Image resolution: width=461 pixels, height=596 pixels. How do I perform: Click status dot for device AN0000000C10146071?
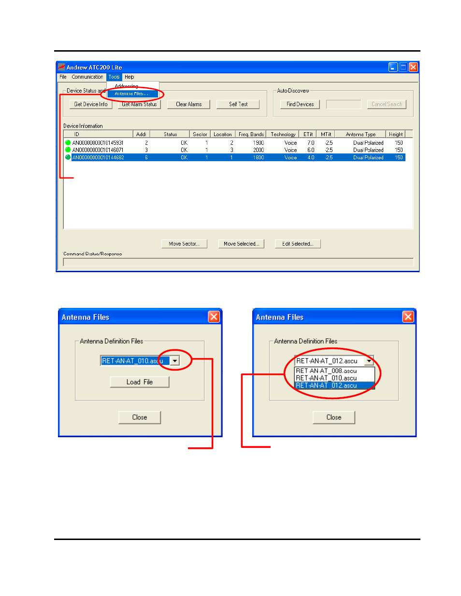(x=68, y=150)
